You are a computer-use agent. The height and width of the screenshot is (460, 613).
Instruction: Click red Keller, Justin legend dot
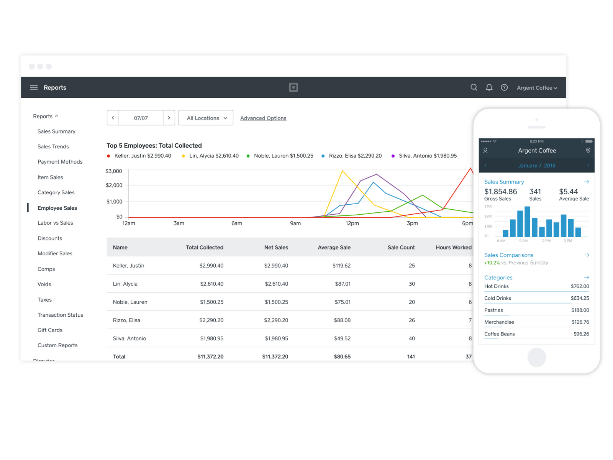point(108,156)
